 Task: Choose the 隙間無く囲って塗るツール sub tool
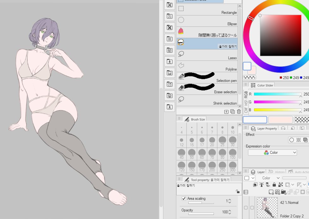click(x=207, y=32)
